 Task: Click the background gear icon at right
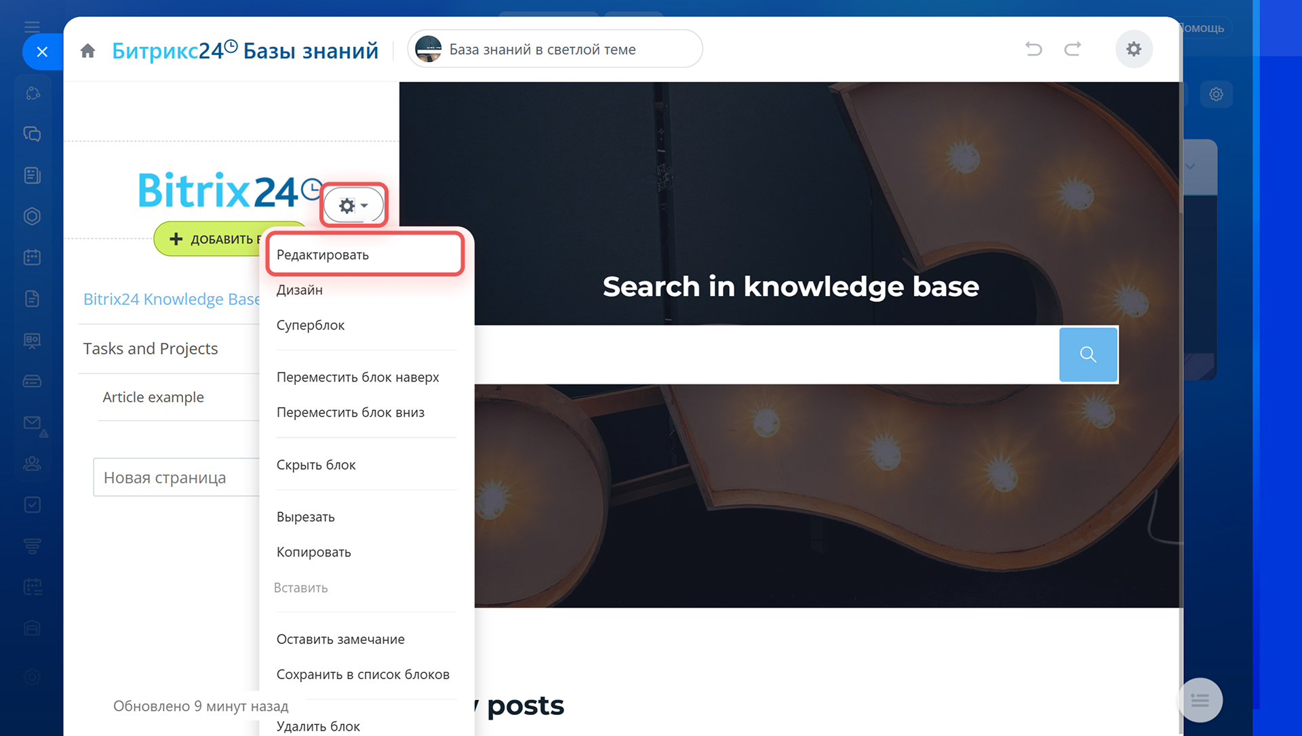(x=1216, y=94)
